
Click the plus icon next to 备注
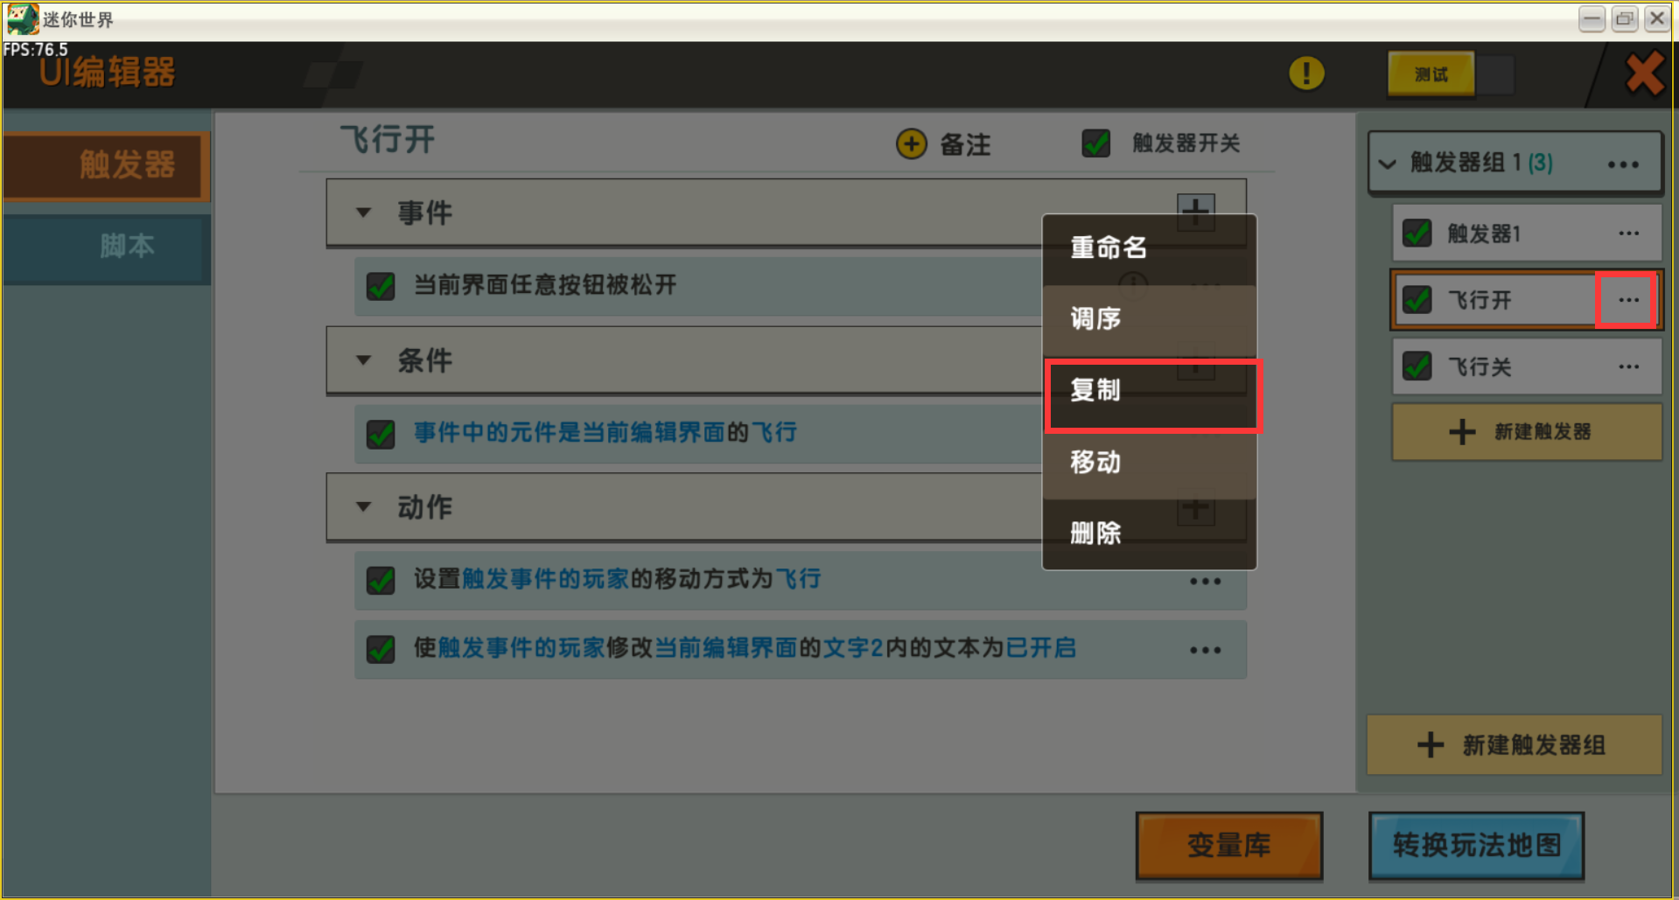(911, 143)
